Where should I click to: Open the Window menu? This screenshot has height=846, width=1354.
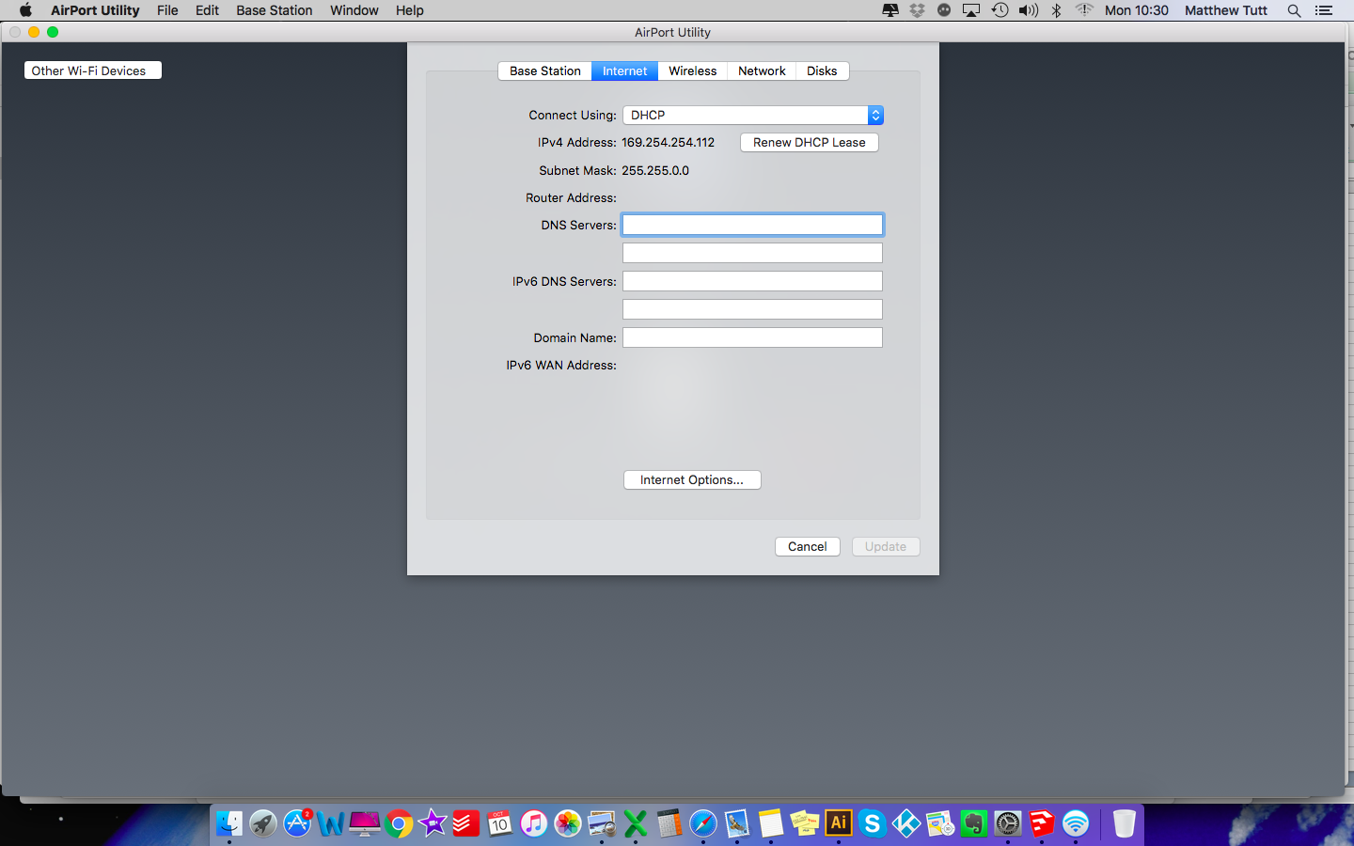click(x=354, y=10)
